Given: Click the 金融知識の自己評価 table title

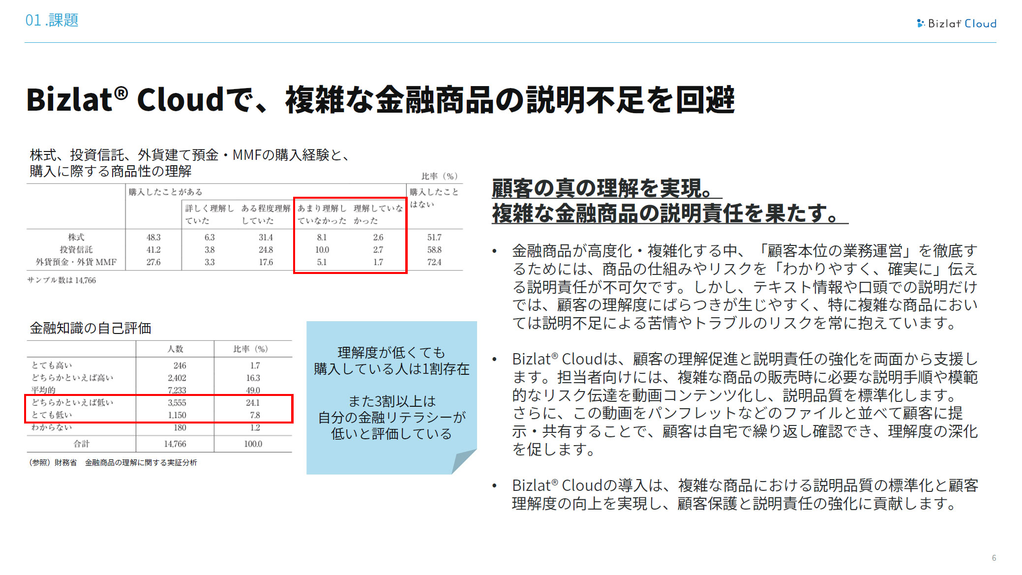Looking at the screenshot, I should pyautogui.click(x=90, y=328).
